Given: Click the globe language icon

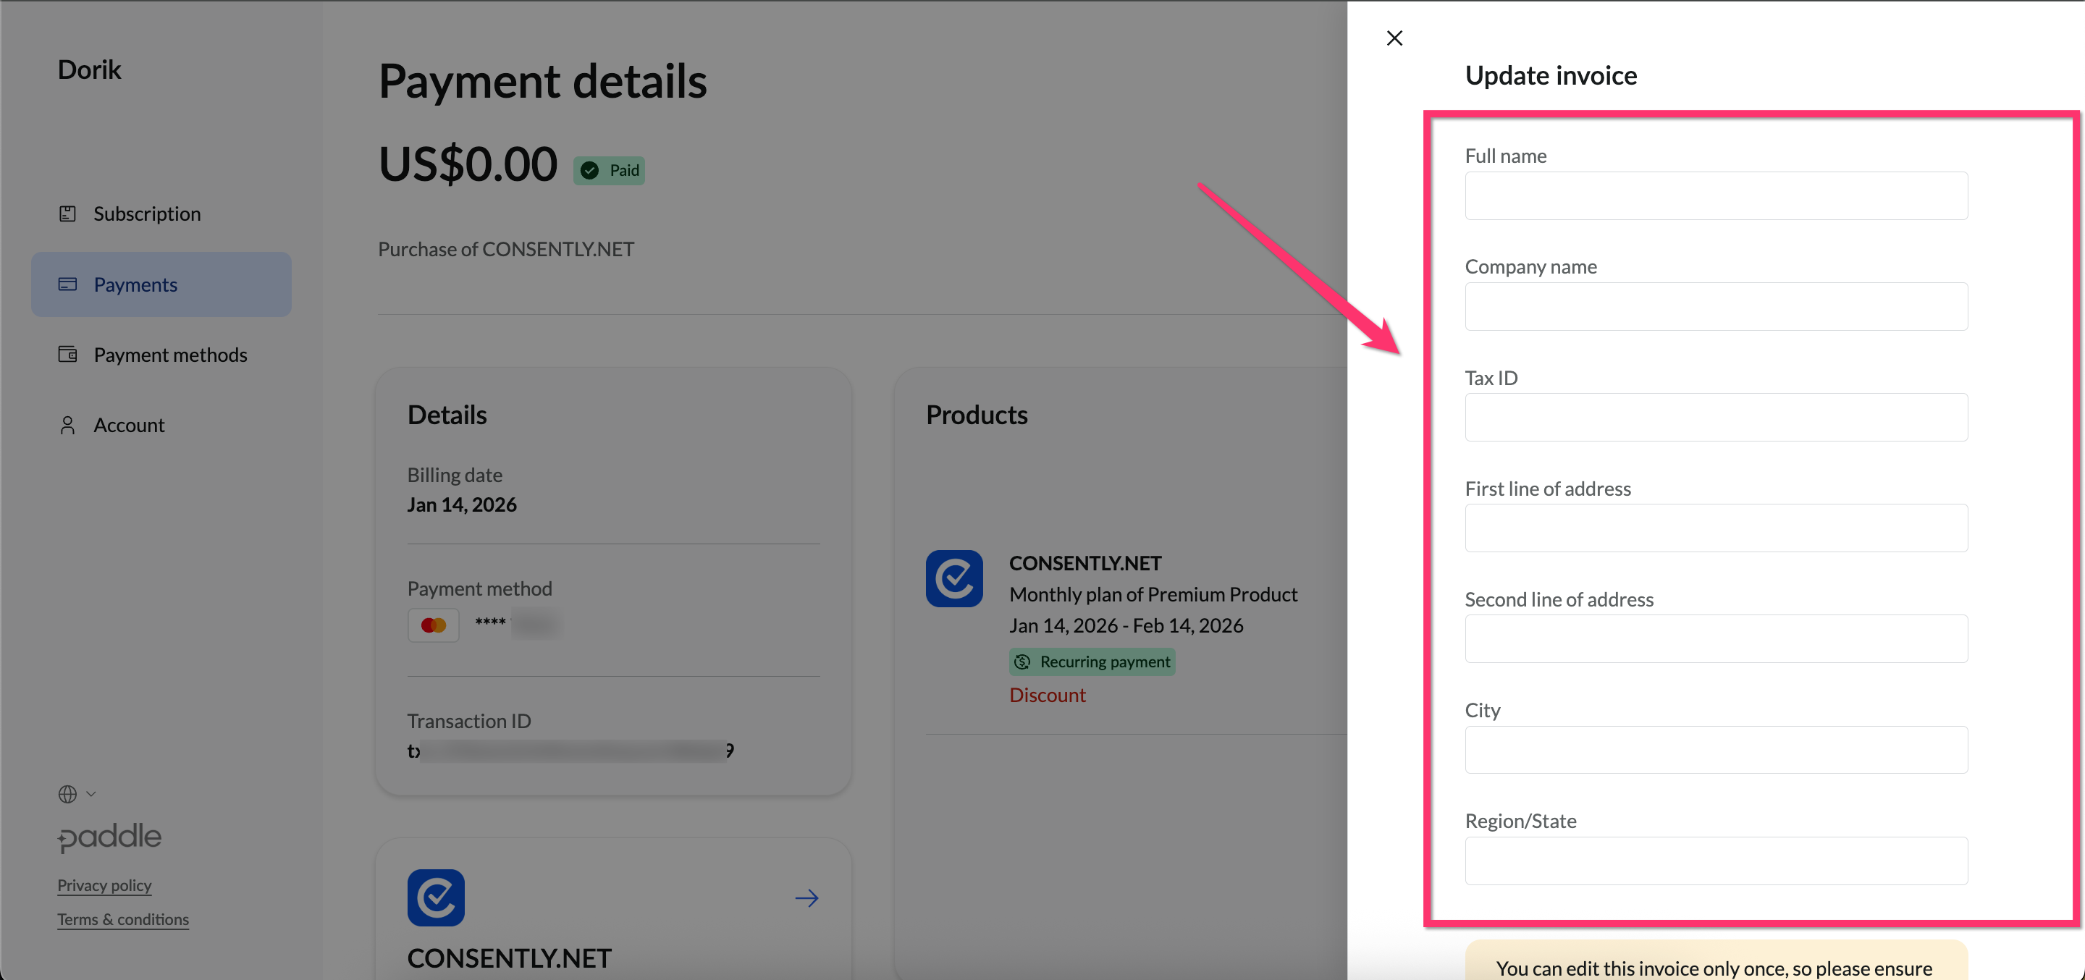Looking at the screenshot, I should pyautogui.click(x=68, y=794).
